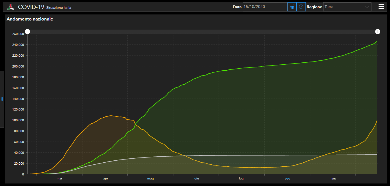Click the chart zoom scrollbar track

click(200, 32)
